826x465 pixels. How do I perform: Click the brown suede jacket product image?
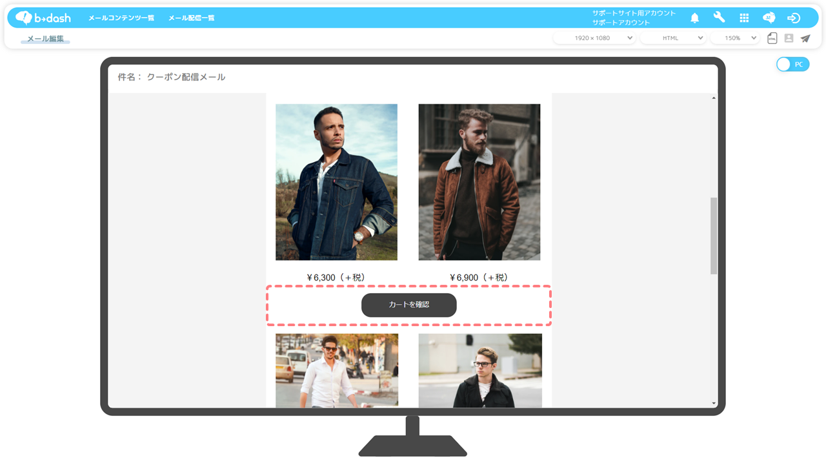click(x=479, y=182)
